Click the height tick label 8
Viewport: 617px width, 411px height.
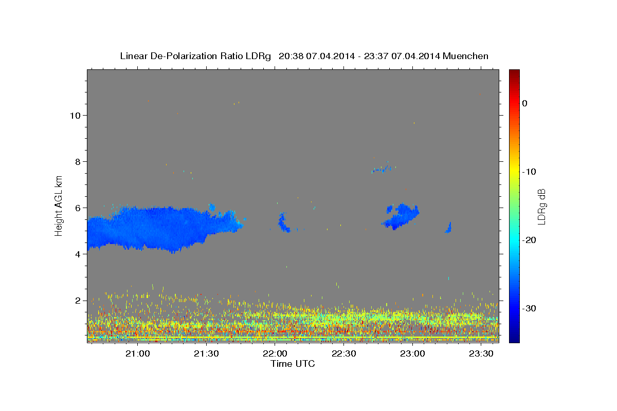tap(78, 161)
